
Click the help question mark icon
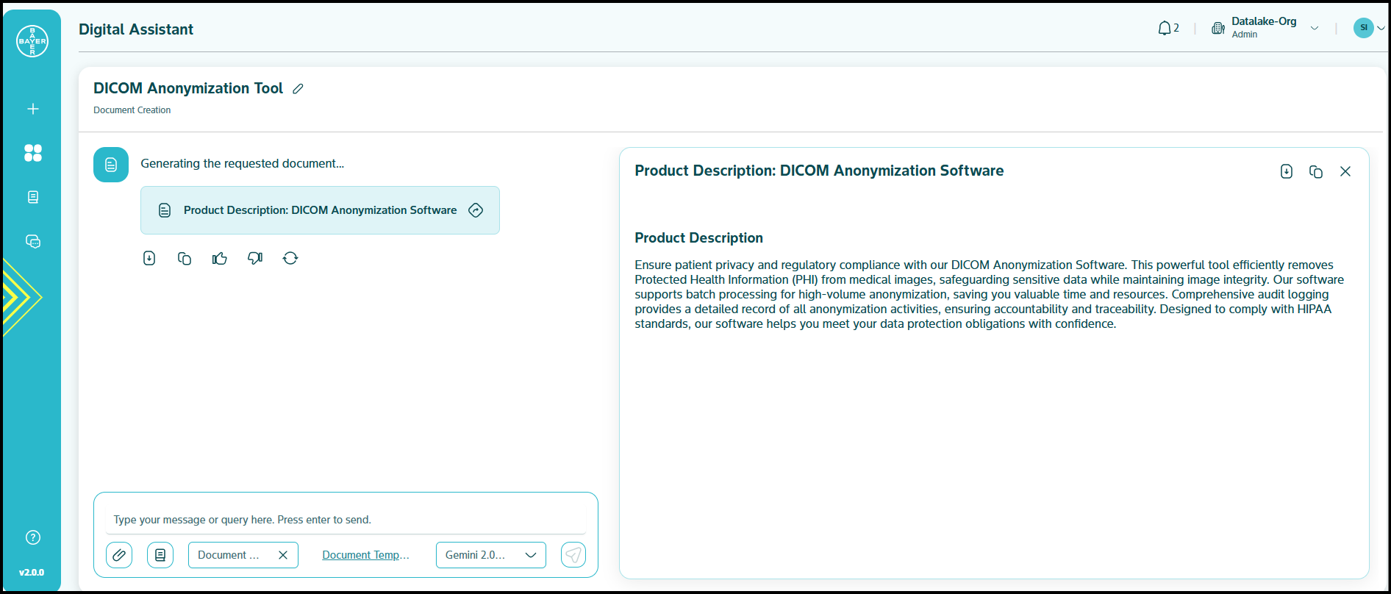pos(33,537)
